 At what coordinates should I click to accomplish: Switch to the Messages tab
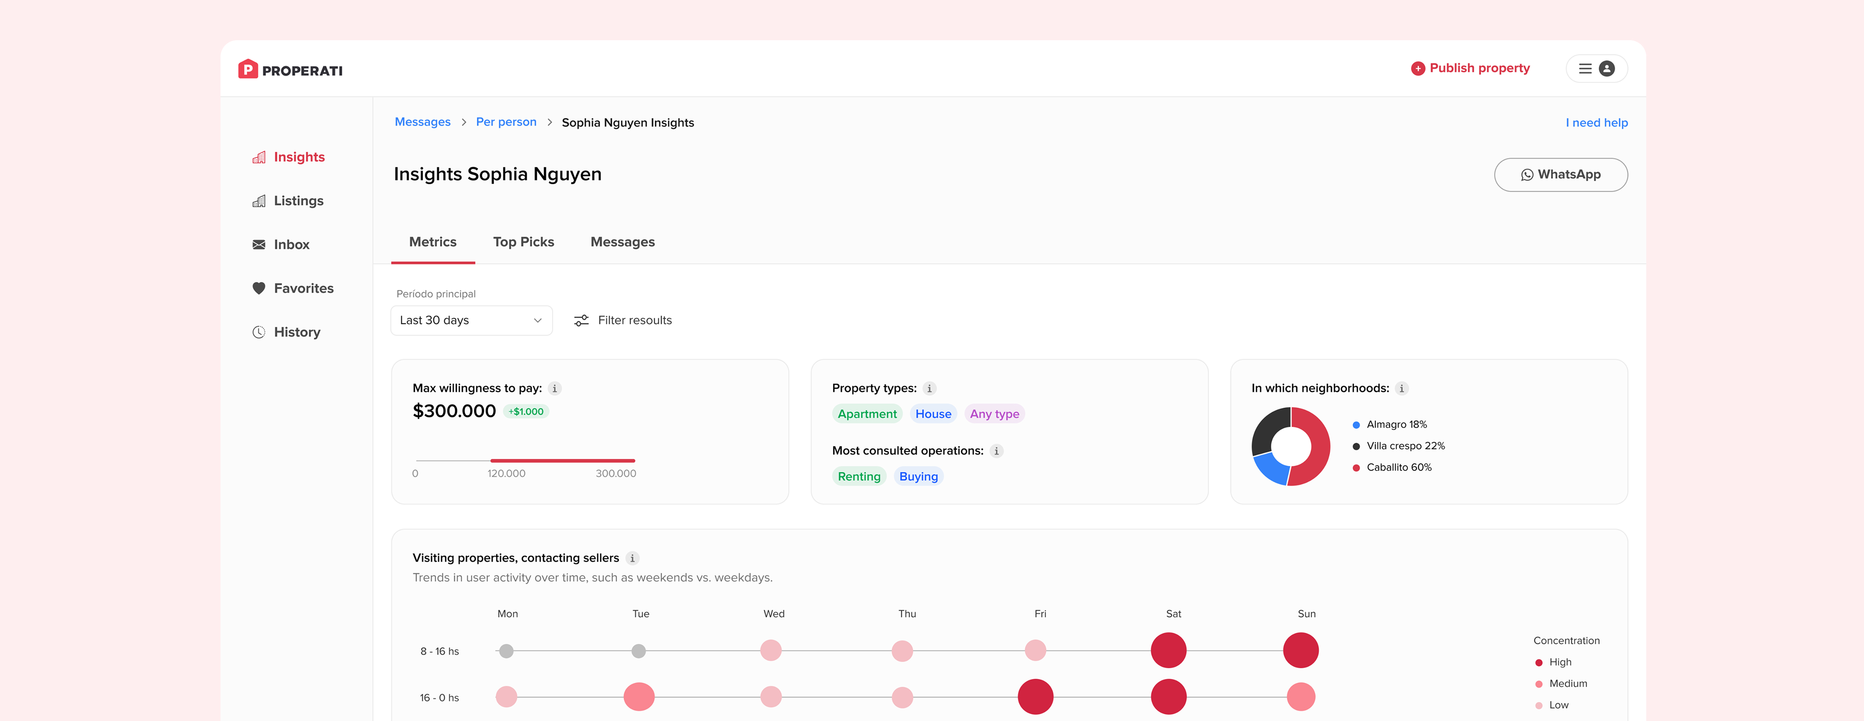(x=622, y=242)
